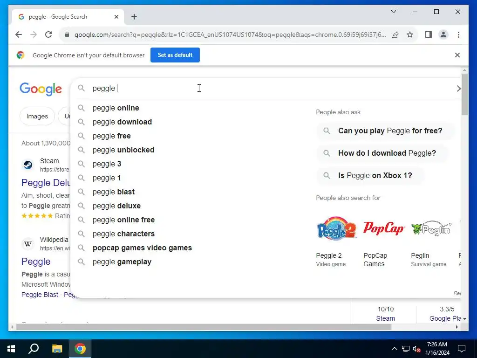Click Steam favicon beside first result
The width and height of the screenshot is (477, 358).
click(28, 165)
